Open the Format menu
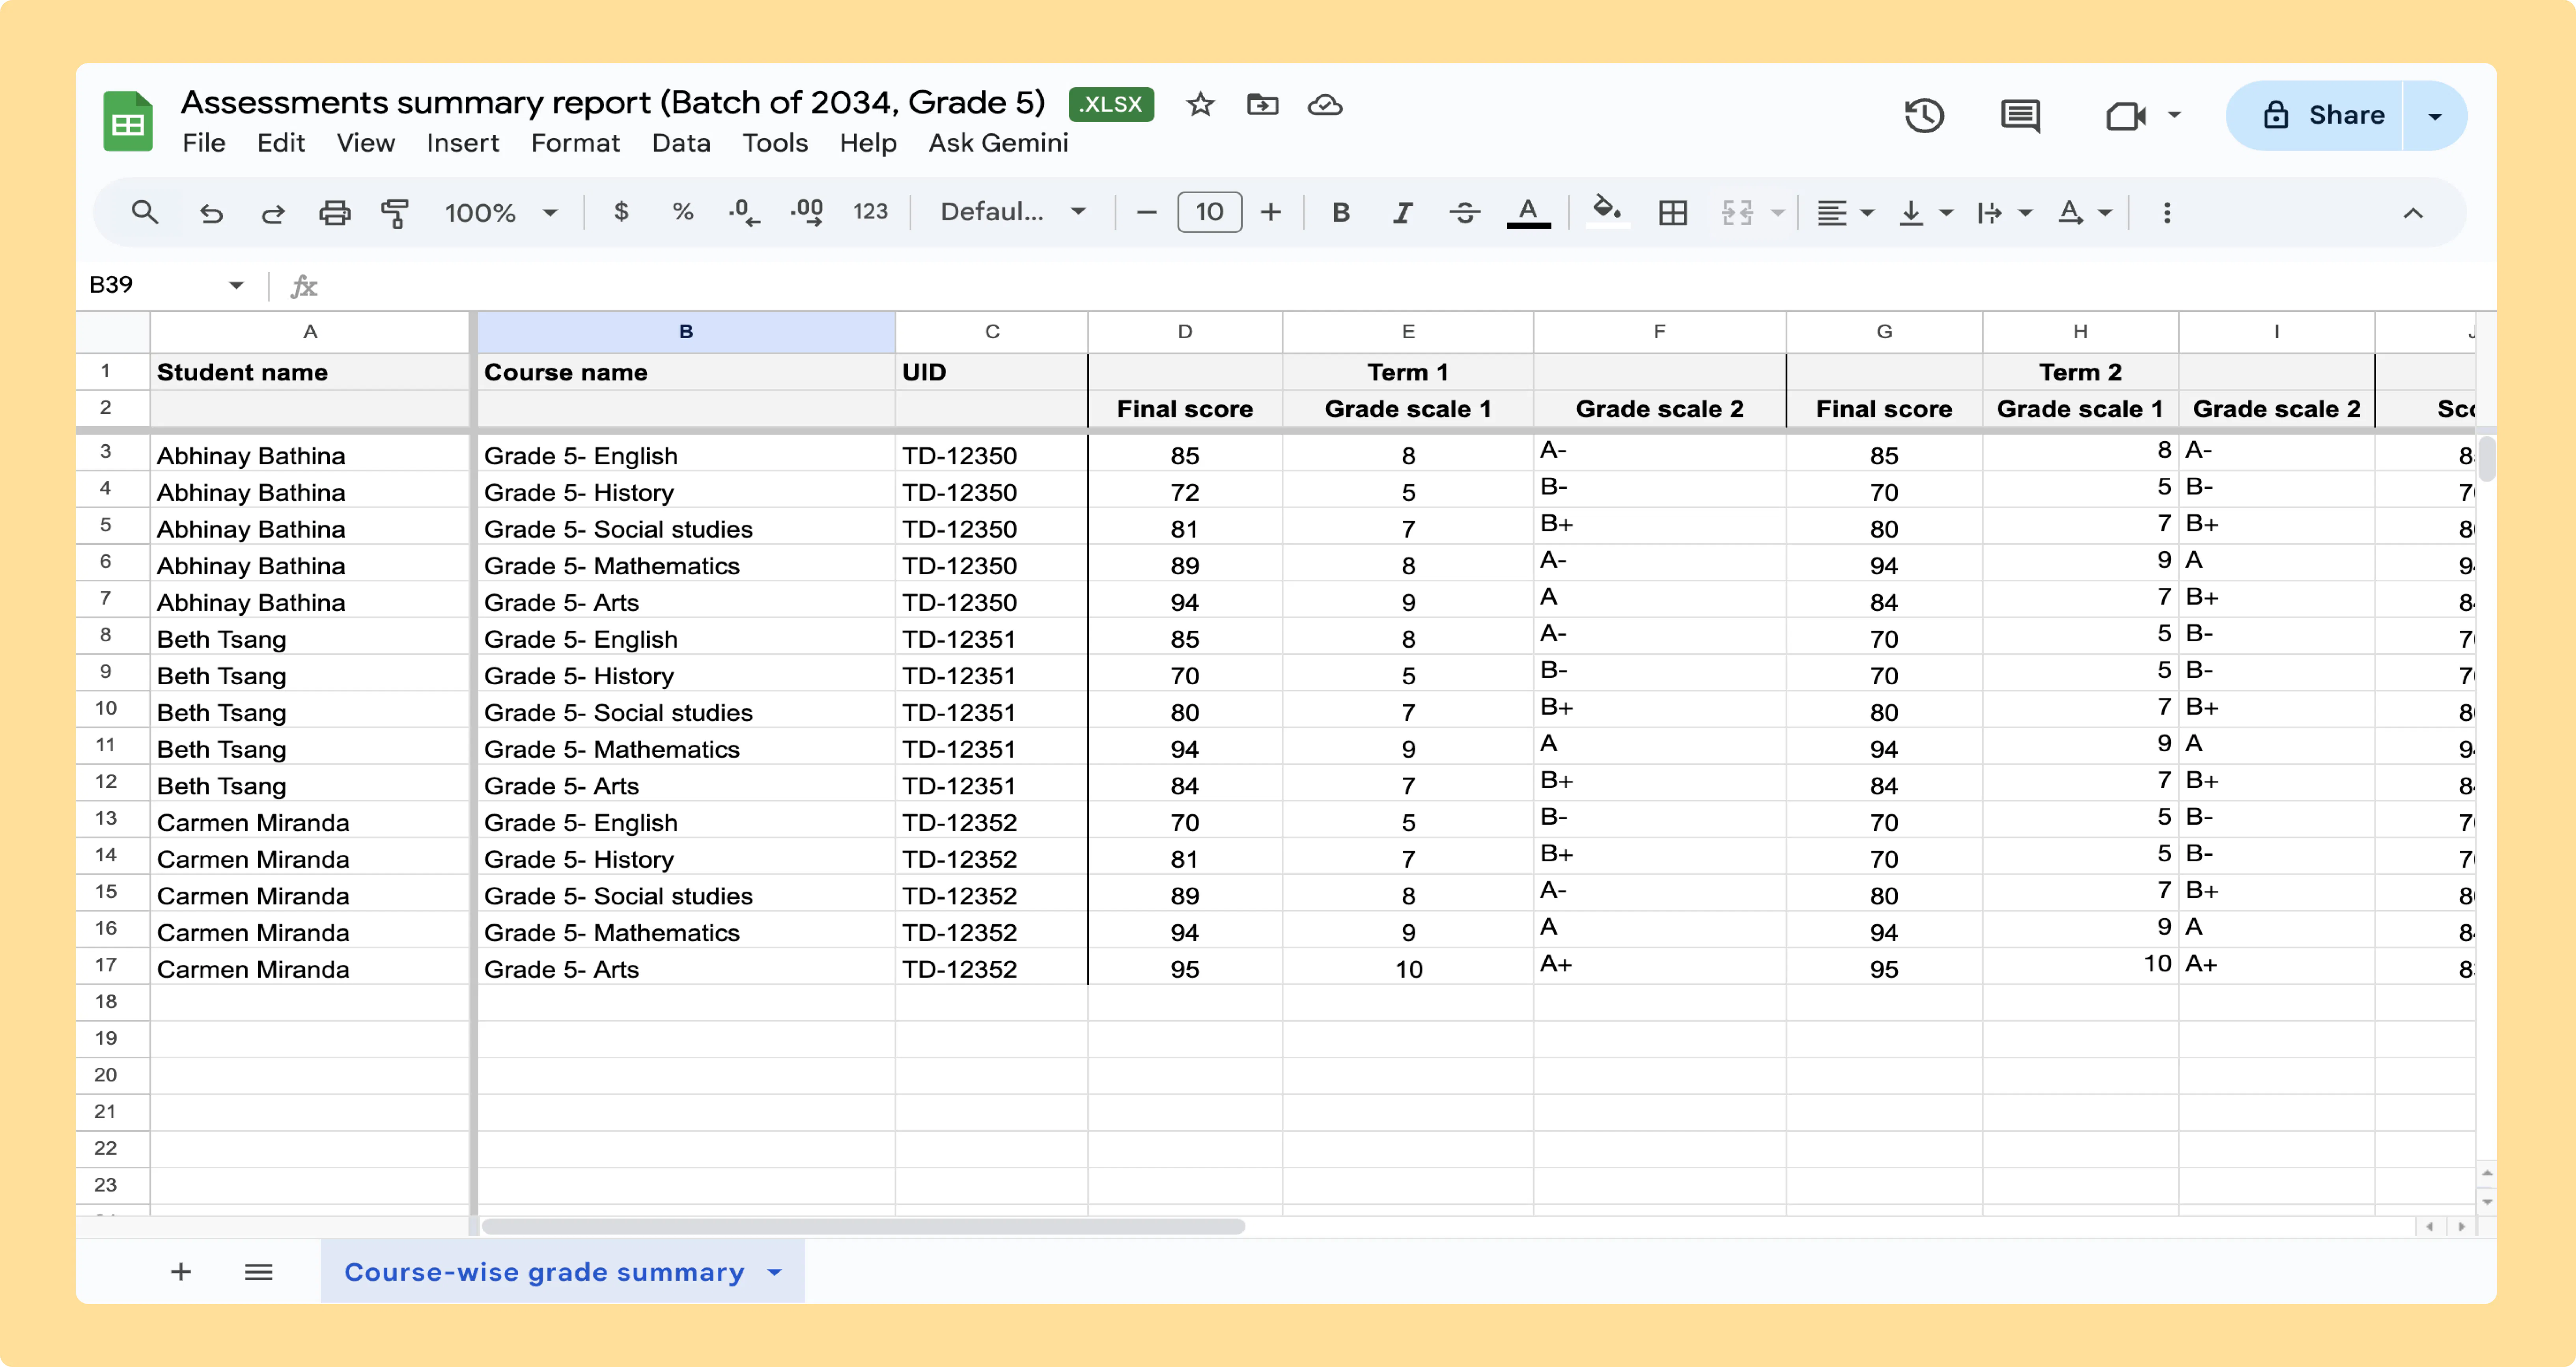This screenshot has width=2576, height=1367. [x=575, y=143]
